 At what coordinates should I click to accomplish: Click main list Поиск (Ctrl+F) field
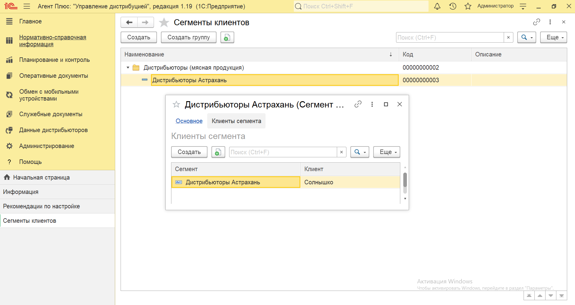click(x=450, y=38)
